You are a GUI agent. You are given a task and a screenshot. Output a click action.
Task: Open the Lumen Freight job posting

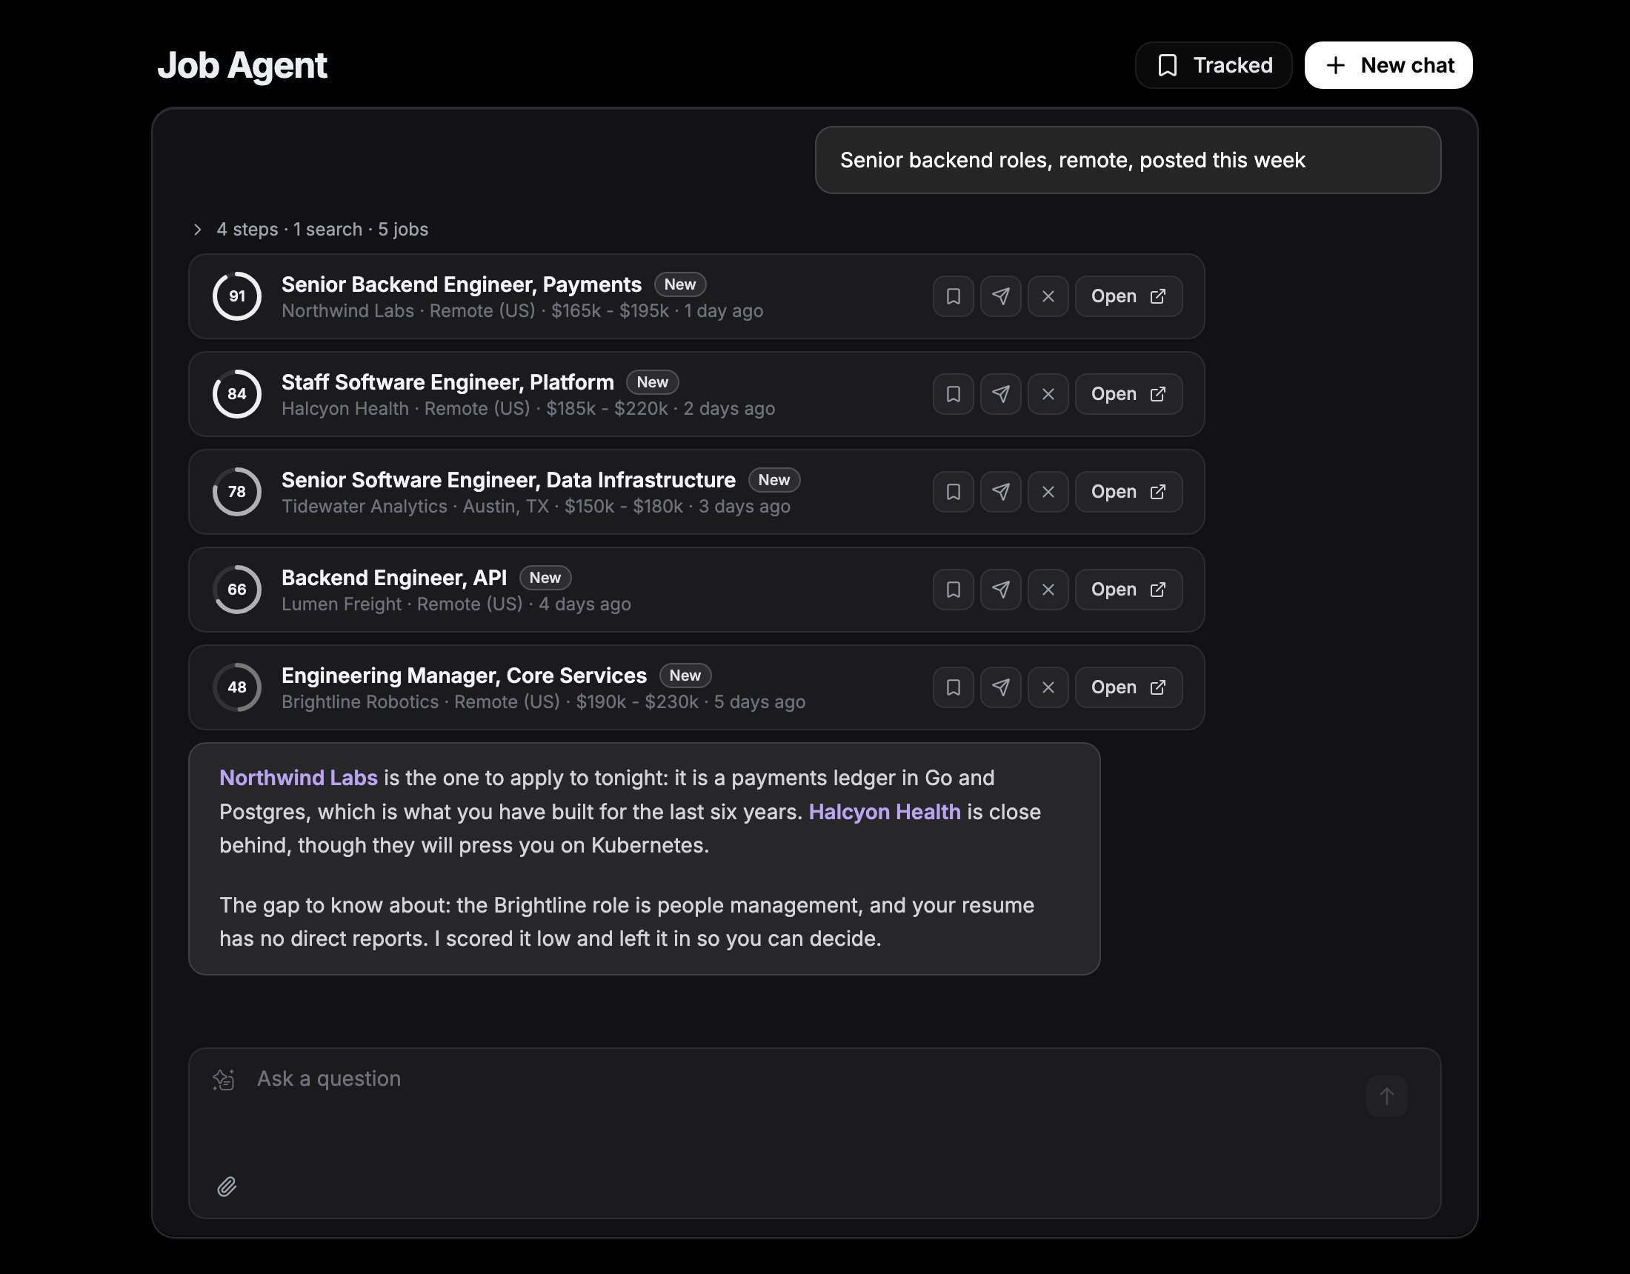click(1128, 590)
